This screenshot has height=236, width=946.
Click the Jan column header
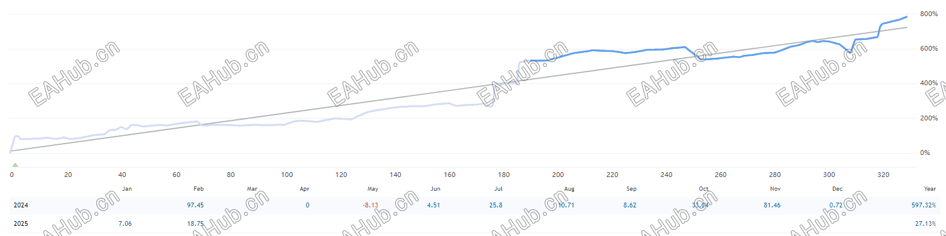click(127, 188)
